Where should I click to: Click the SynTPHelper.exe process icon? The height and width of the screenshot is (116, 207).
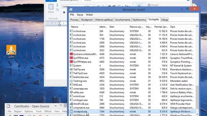pos(71,62)
